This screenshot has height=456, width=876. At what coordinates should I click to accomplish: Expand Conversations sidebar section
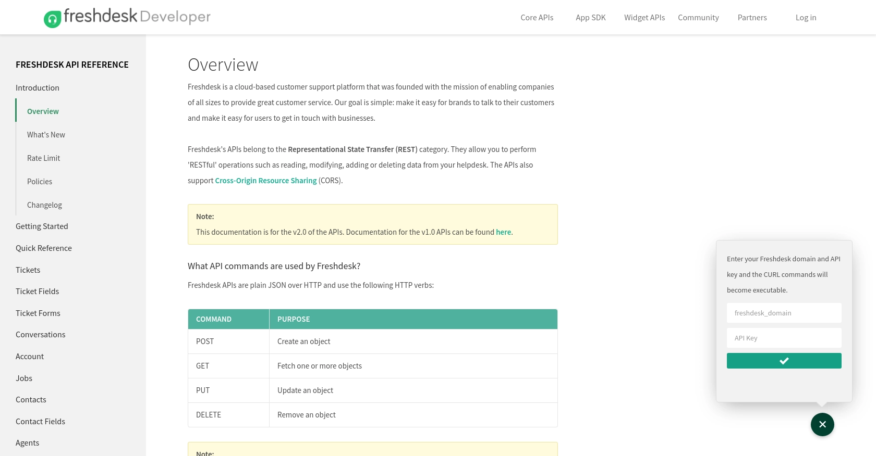(x=40, y=335)
